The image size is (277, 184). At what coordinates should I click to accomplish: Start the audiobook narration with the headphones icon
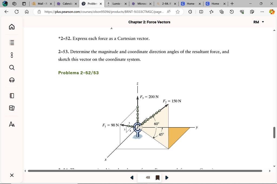point(11,80)
